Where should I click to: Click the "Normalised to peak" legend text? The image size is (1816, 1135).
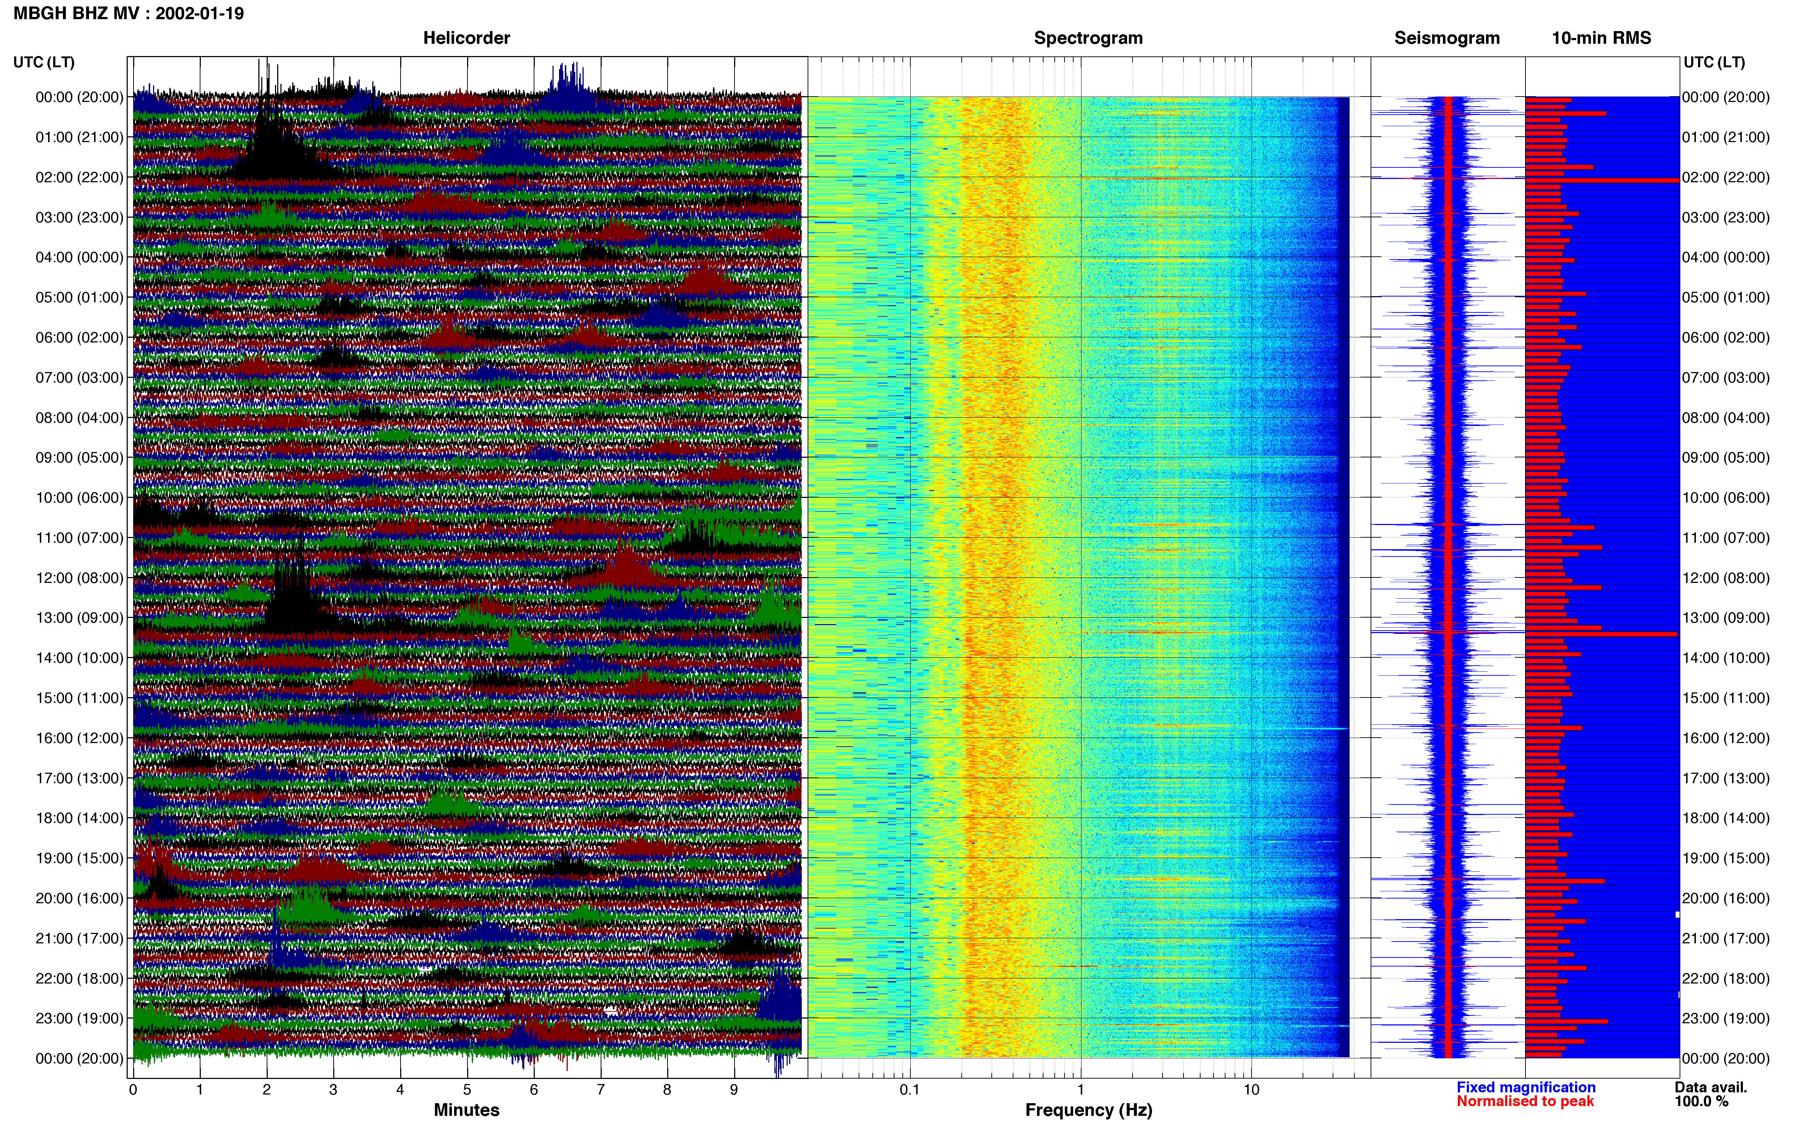[x=1525, y=1101]
